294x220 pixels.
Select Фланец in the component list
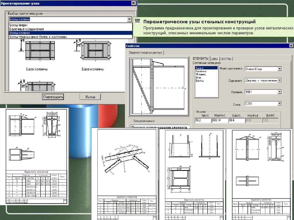[x=200, y=74]
